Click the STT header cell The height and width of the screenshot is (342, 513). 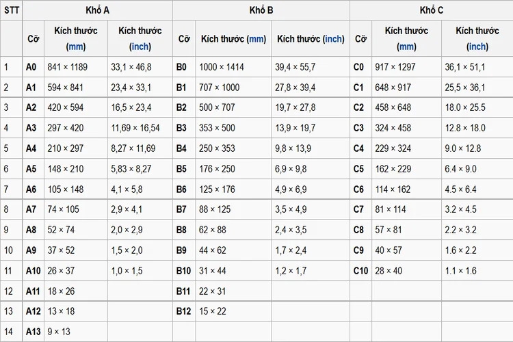12,10
